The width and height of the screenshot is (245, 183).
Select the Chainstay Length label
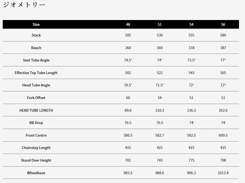tap(36, 148)
